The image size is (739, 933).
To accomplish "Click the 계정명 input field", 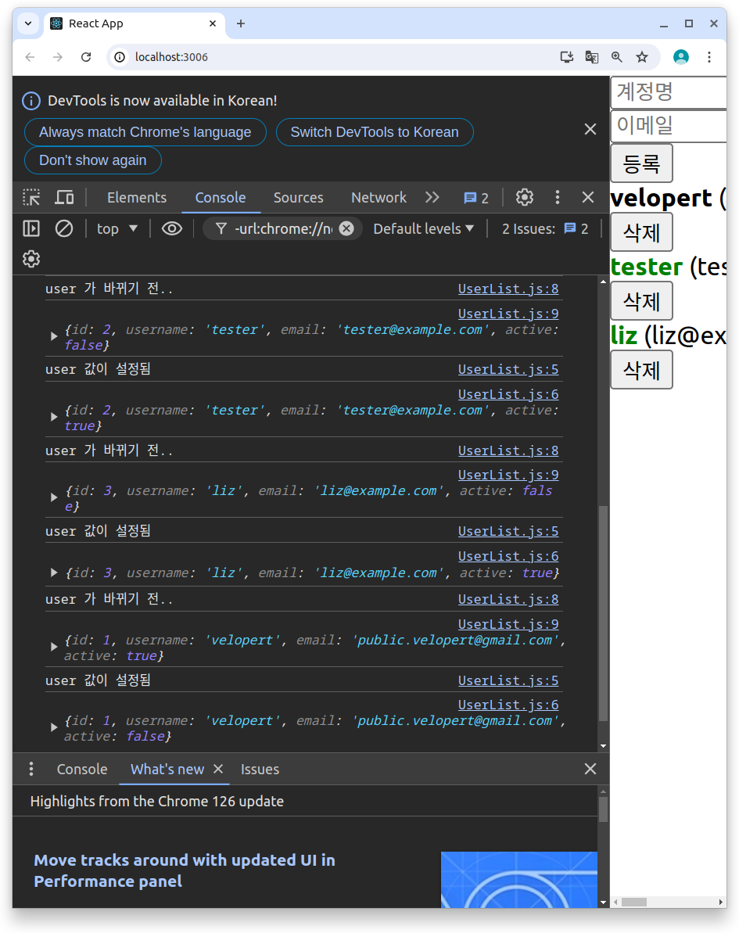I will [x=669, y=92].
